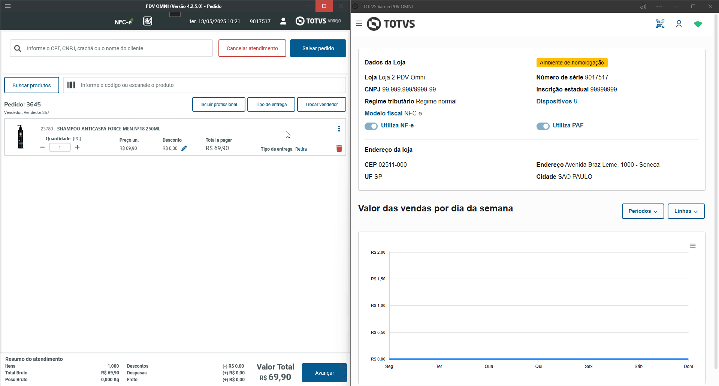Image resolution: width=719 pixels, height=386 pixels.
Task: Expand the Períodos dropdown
Action: tap(643, 211)
